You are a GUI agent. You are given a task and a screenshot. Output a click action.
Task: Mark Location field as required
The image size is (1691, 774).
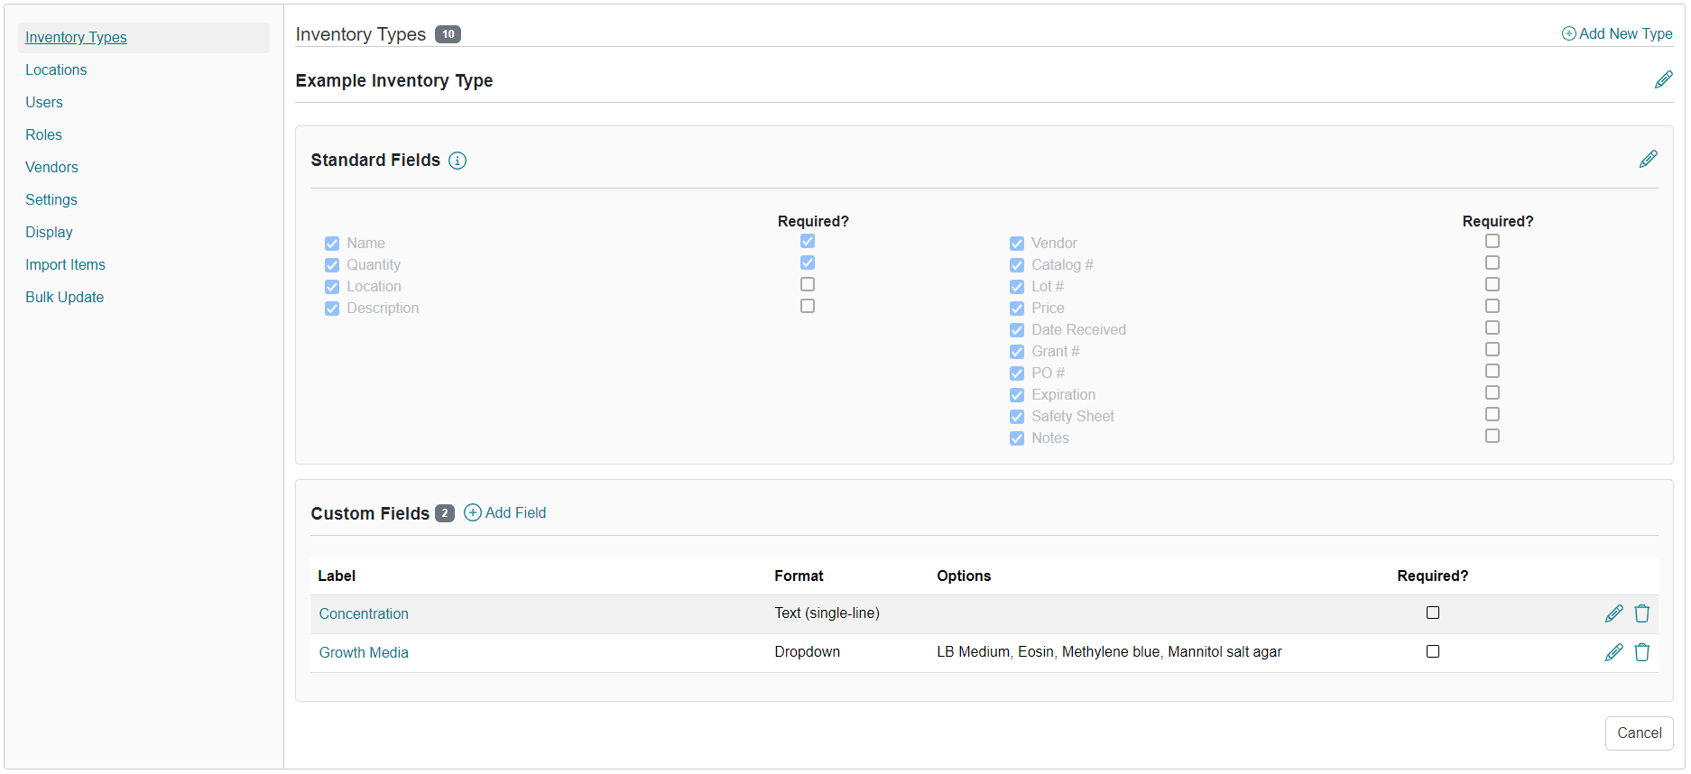coord(807,284)
